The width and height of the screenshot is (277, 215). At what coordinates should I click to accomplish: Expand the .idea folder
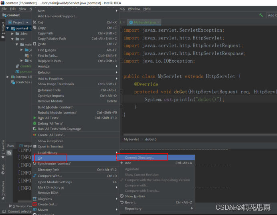click(x=12, y=33)
